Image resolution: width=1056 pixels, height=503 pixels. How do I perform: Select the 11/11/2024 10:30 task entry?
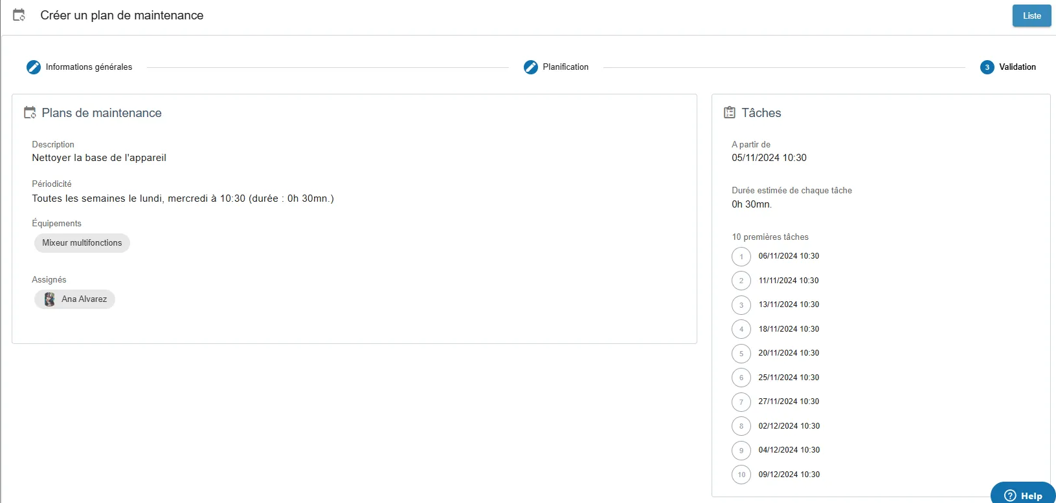(789, 281)
